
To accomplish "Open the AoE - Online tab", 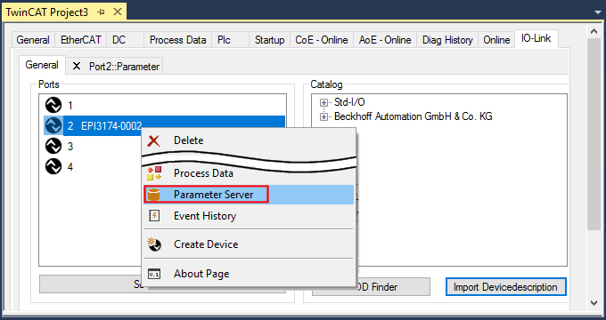I will 385,40.
